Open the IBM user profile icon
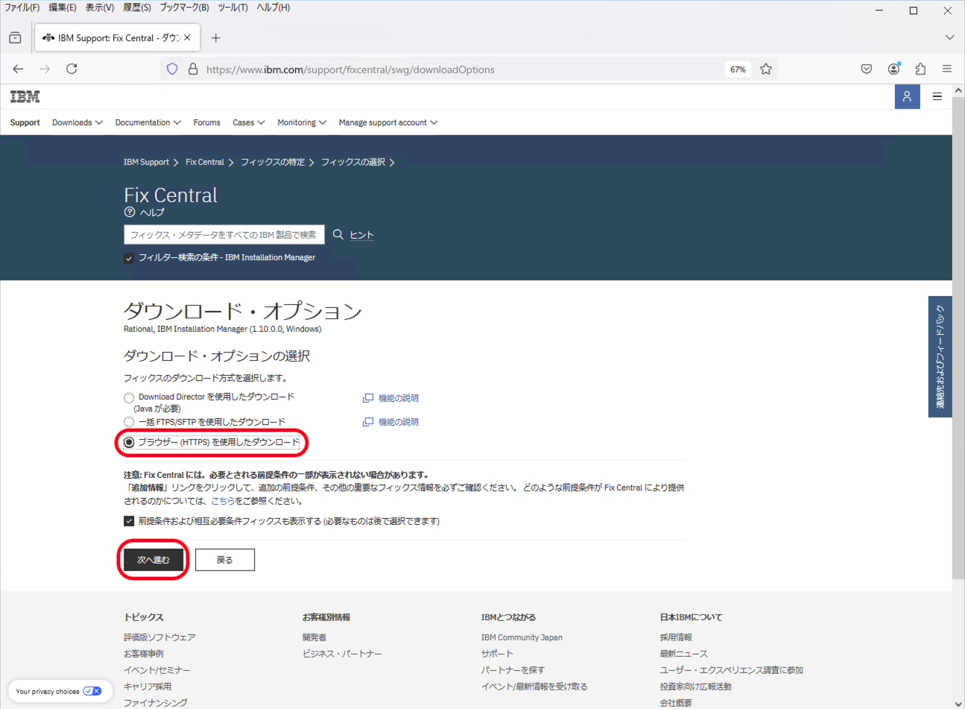This screenshot has width=965, height=709. [907, 96]
